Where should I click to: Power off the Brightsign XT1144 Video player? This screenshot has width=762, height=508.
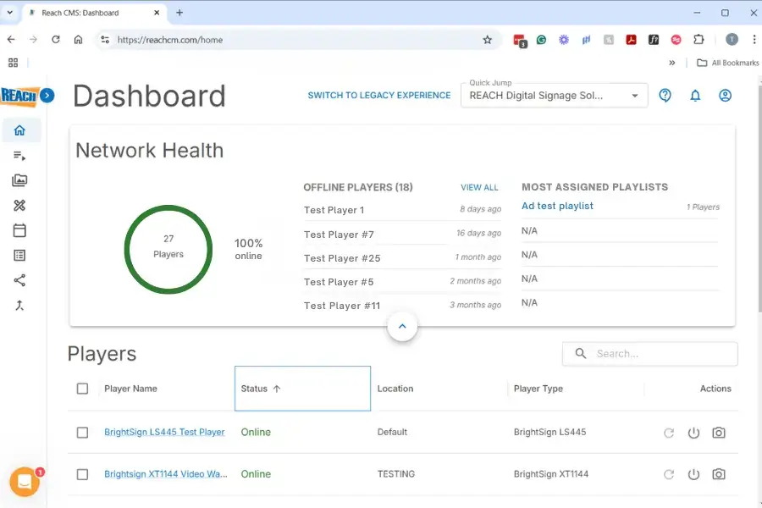tap(694, 474)
